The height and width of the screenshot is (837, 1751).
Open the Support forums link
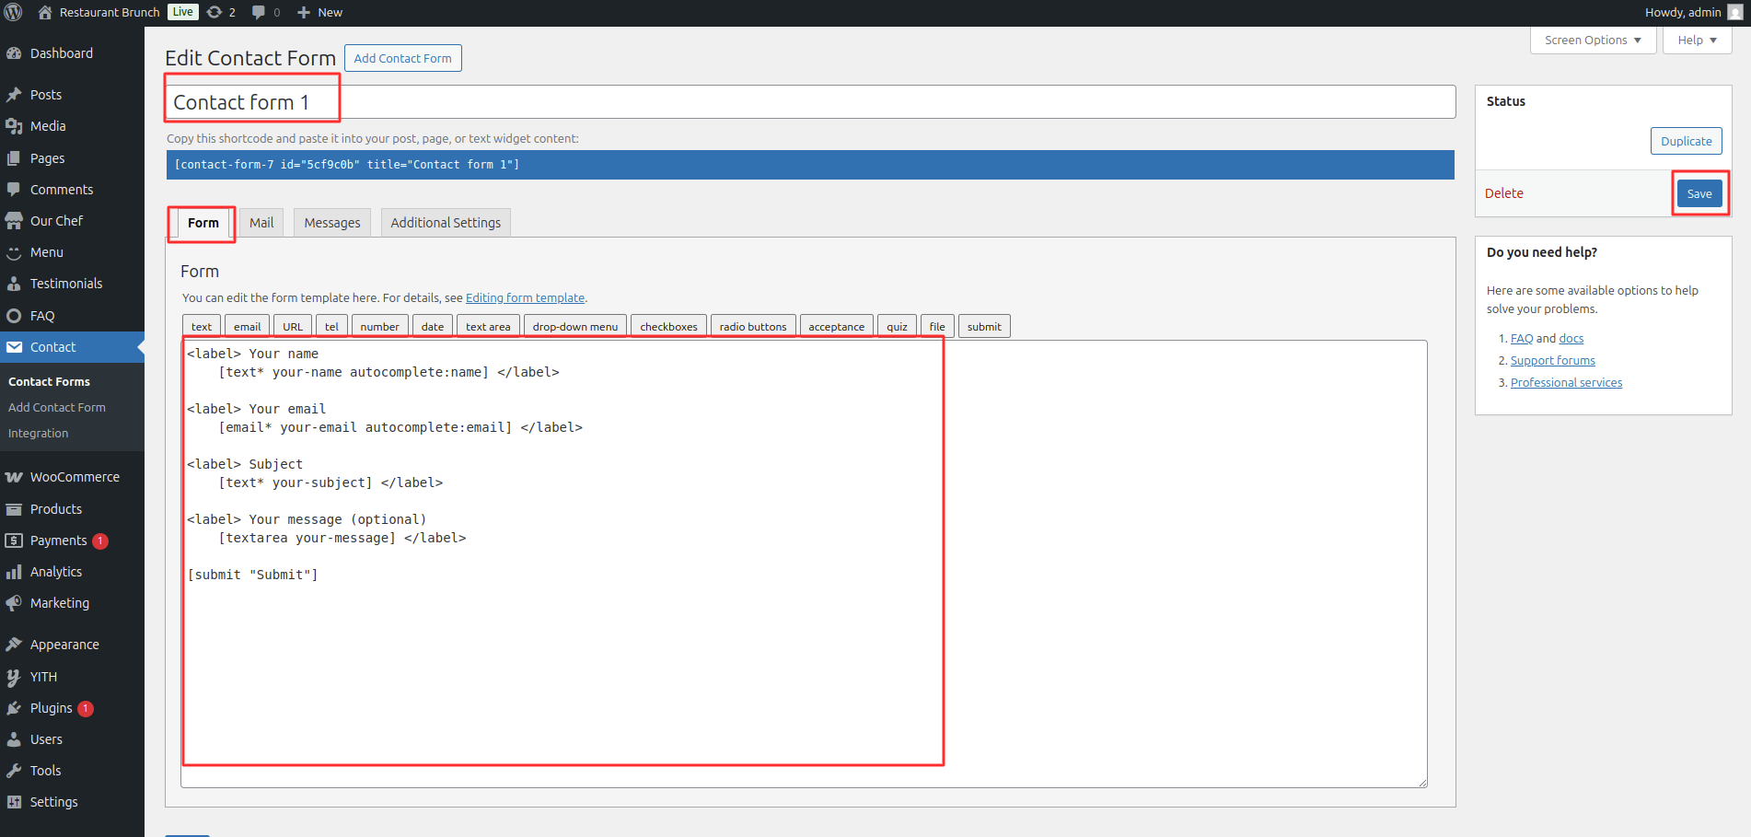point(1552,360)
